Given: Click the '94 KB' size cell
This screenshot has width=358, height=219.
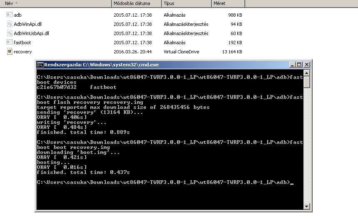Looking at the screenshot, I should 236,24.
